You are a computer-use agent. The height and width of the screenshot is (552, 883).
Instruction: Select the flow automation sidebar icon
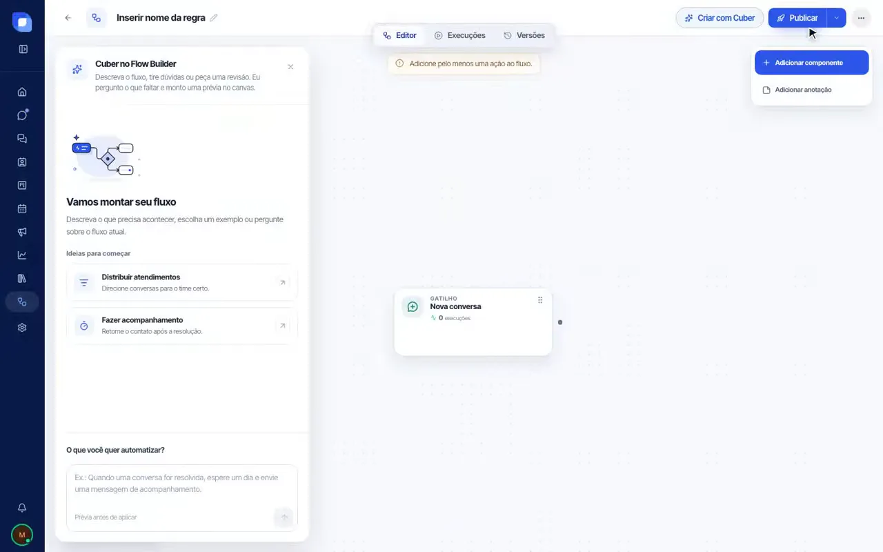pos(22,302)
